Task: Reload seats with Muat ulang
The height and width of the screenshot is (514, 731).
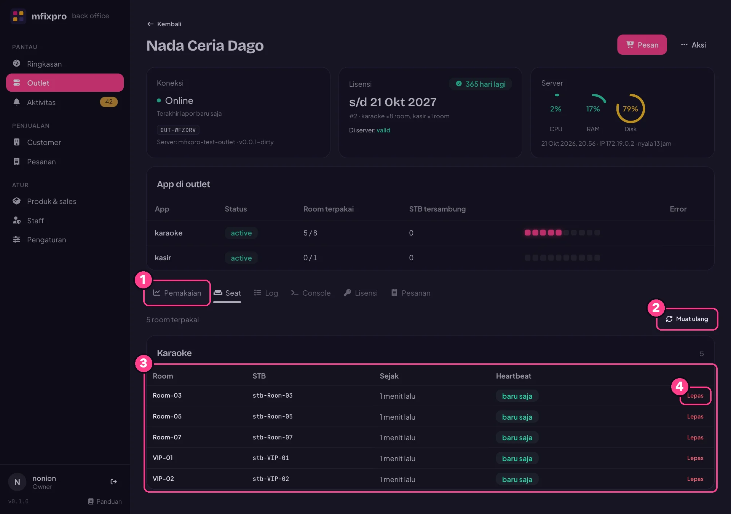Action: tap(687, 319)
